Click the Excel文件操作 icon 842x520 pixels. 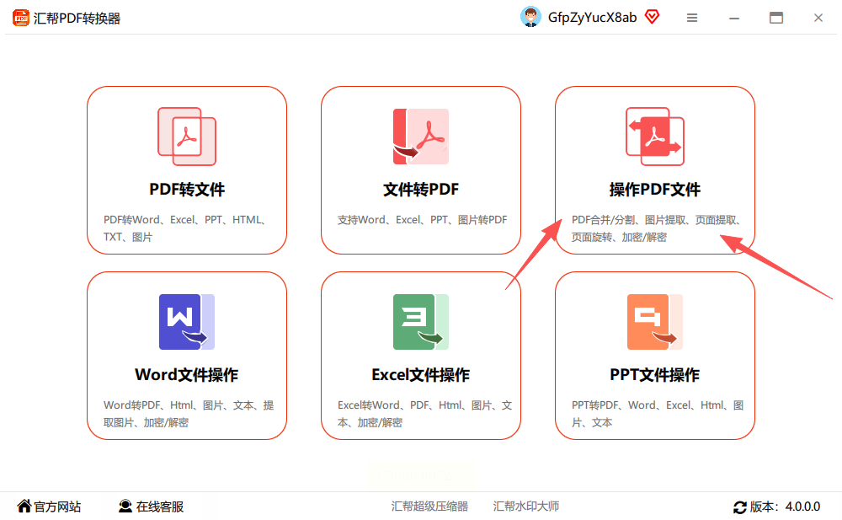click(421, 322)
